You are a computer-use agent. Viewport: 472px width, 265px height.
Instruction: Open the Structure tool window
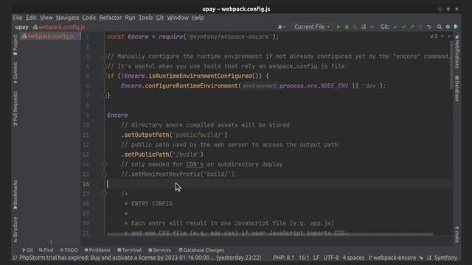[x=15, y=230]
